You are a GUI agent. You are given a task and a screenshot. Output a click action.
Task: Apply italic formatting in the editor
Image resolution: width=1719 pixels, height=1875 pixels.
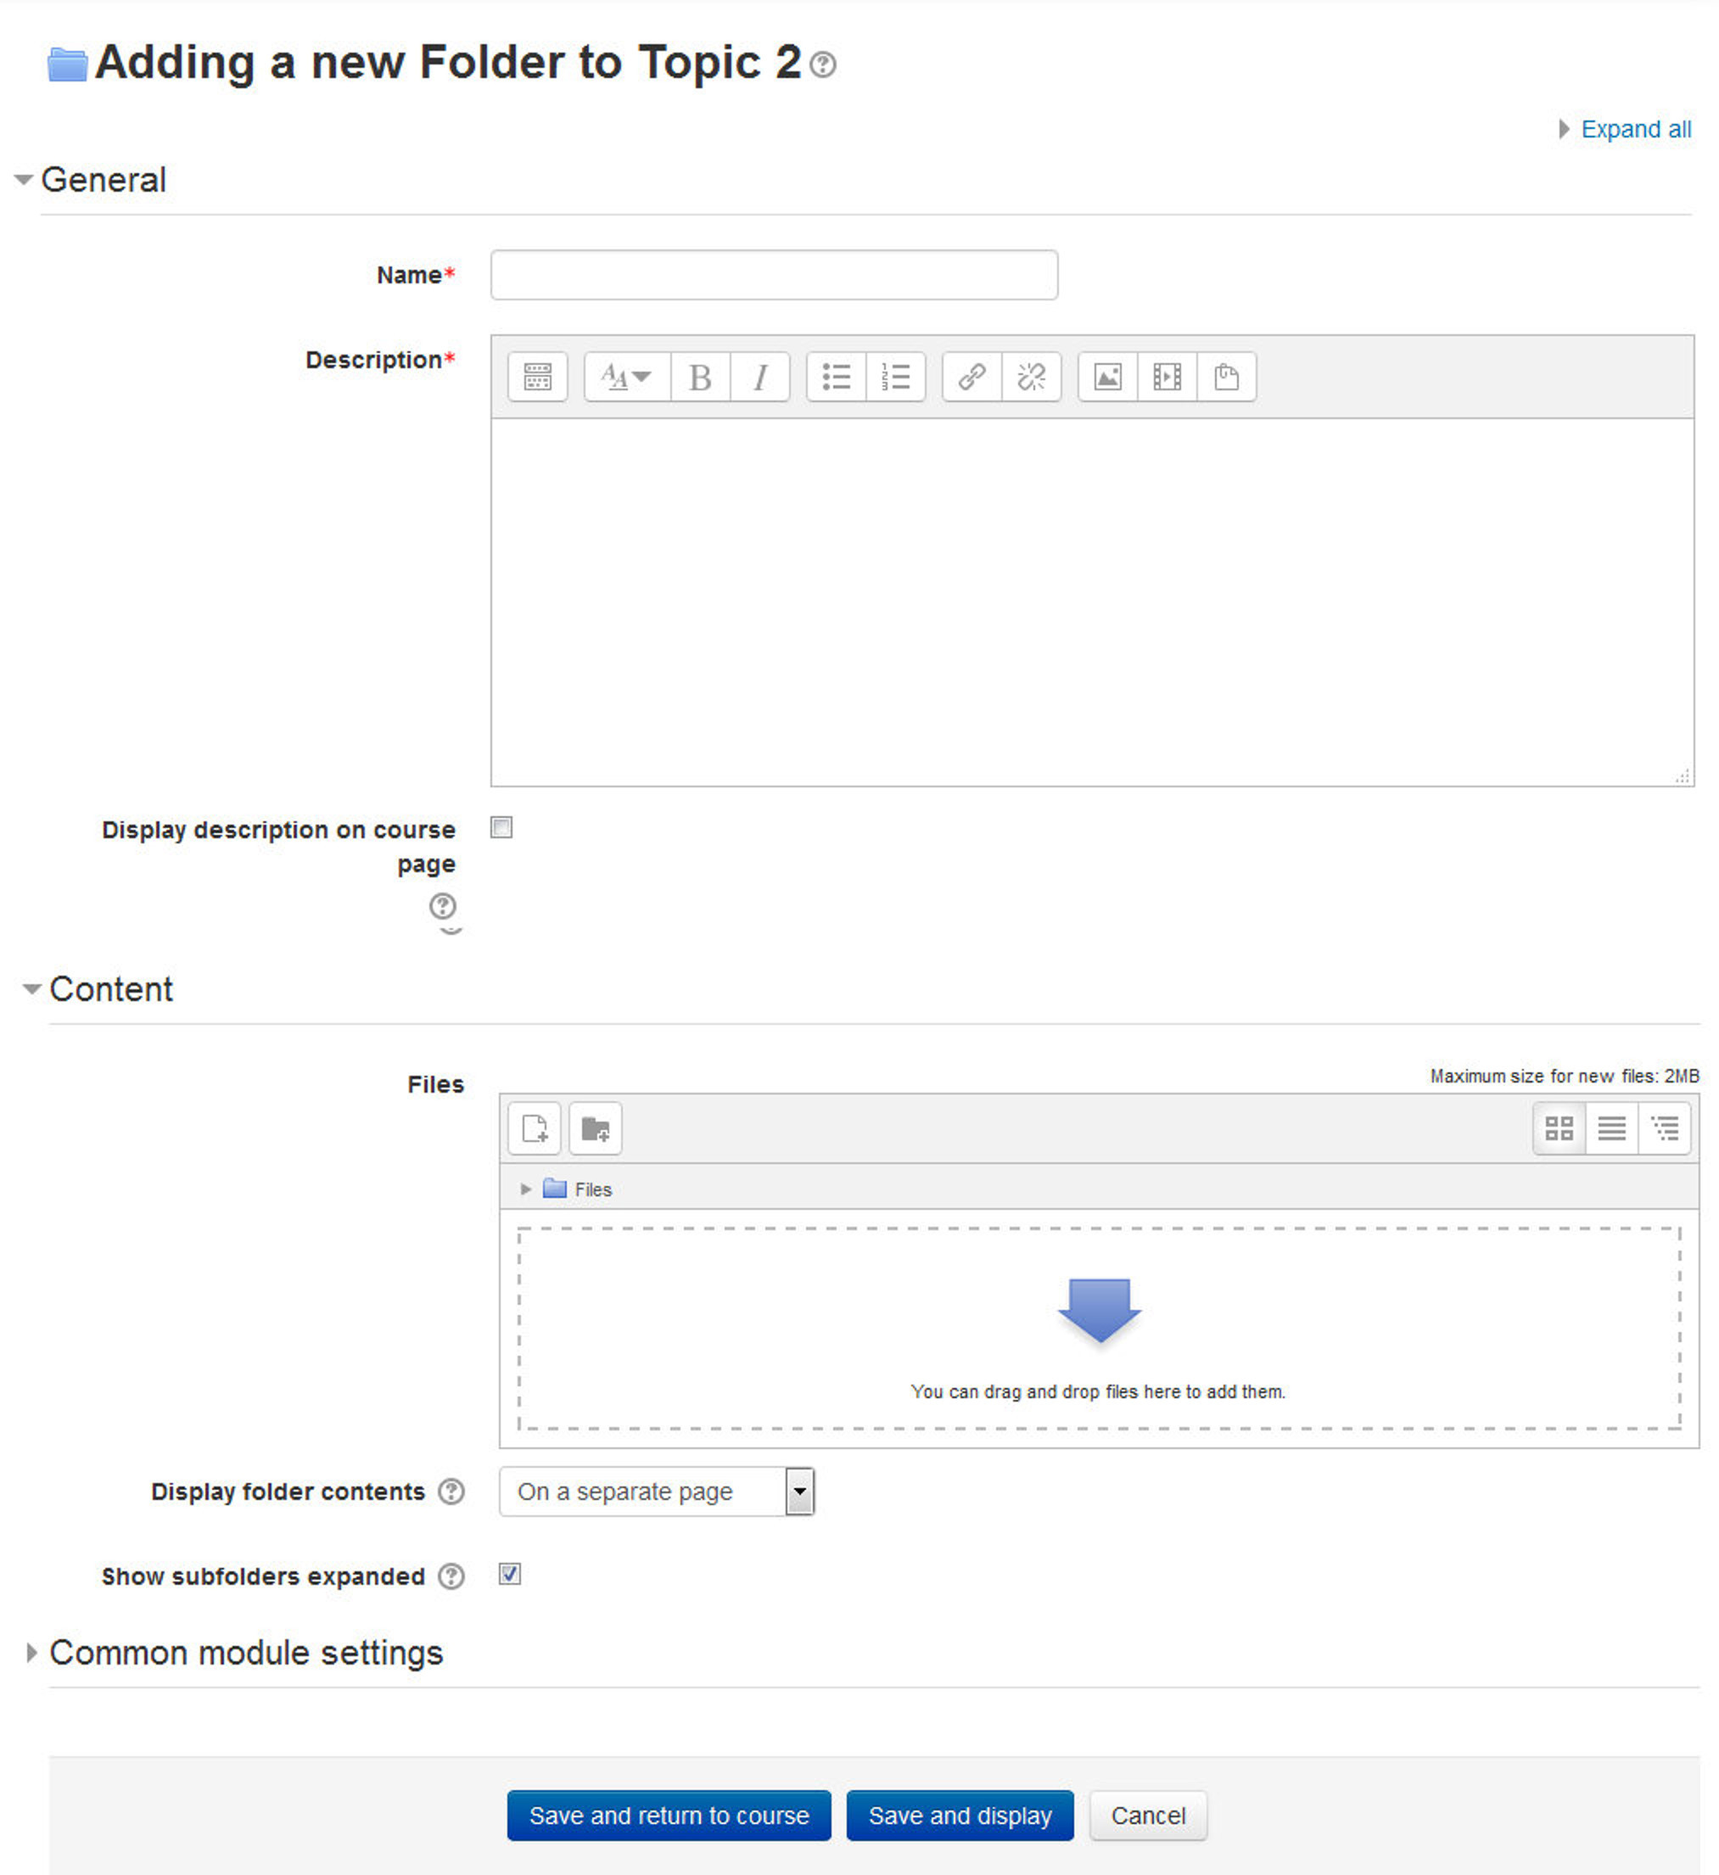pyautogui.click(x=760, y=377)
